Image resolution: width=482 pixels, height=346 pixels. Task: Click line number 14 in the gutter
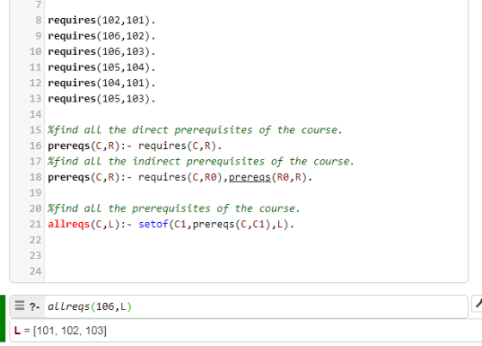(x=35, y=114)
